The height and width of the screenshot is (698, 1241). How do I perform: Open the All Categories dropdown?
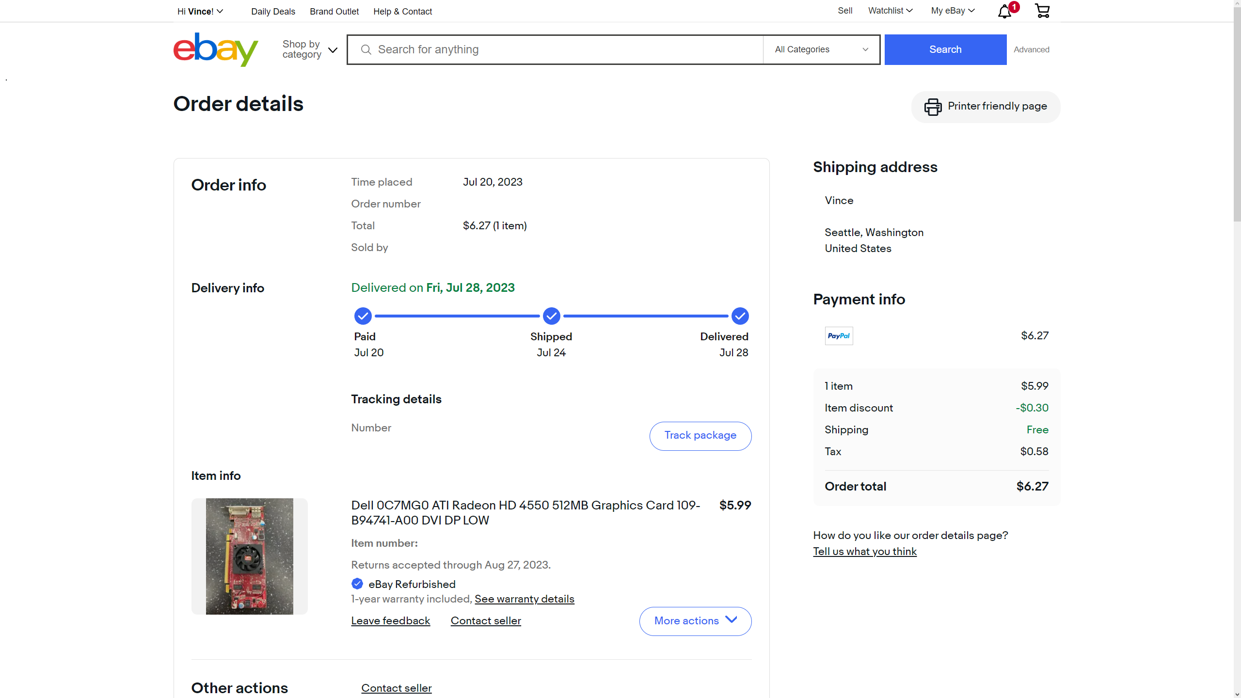[821, 49]
